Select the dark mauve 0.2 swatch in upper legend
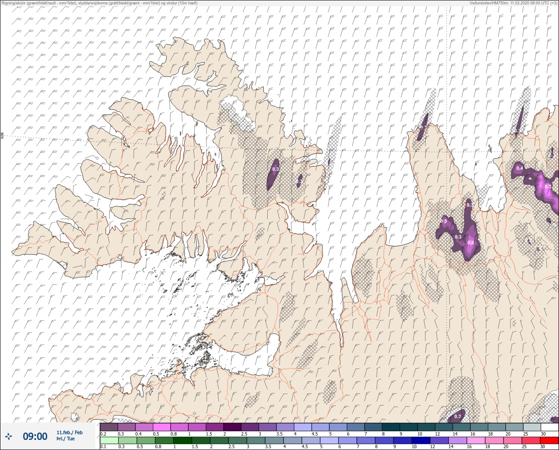 [109, 427]
